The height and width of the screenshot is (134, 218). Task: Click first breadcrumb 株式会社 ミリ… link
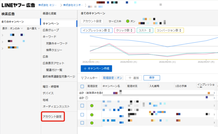pyautogui.click(x=47, y=5)
